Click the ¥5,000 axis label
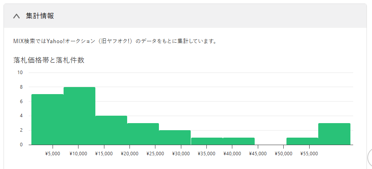372x169 pixels. click(x=53, y=154)
